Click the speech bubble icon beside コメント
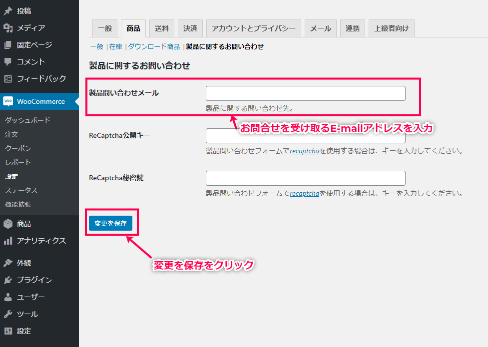 (8, 61)
